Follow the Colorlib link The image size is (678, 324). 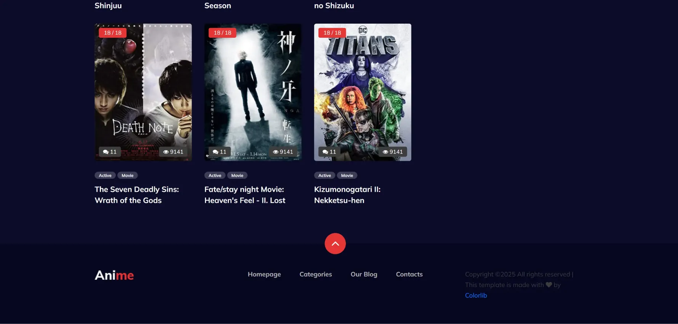click(x=476, y=295)
